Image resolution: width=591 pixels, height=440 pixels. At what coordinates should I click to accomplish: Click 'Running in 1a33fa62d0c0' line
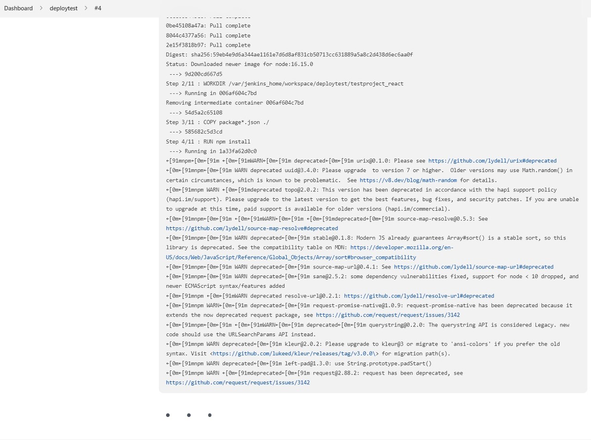pos(213,151)
